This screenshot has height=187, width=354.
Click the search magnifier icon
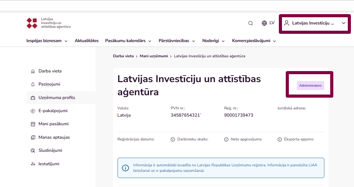click(251, 23)
